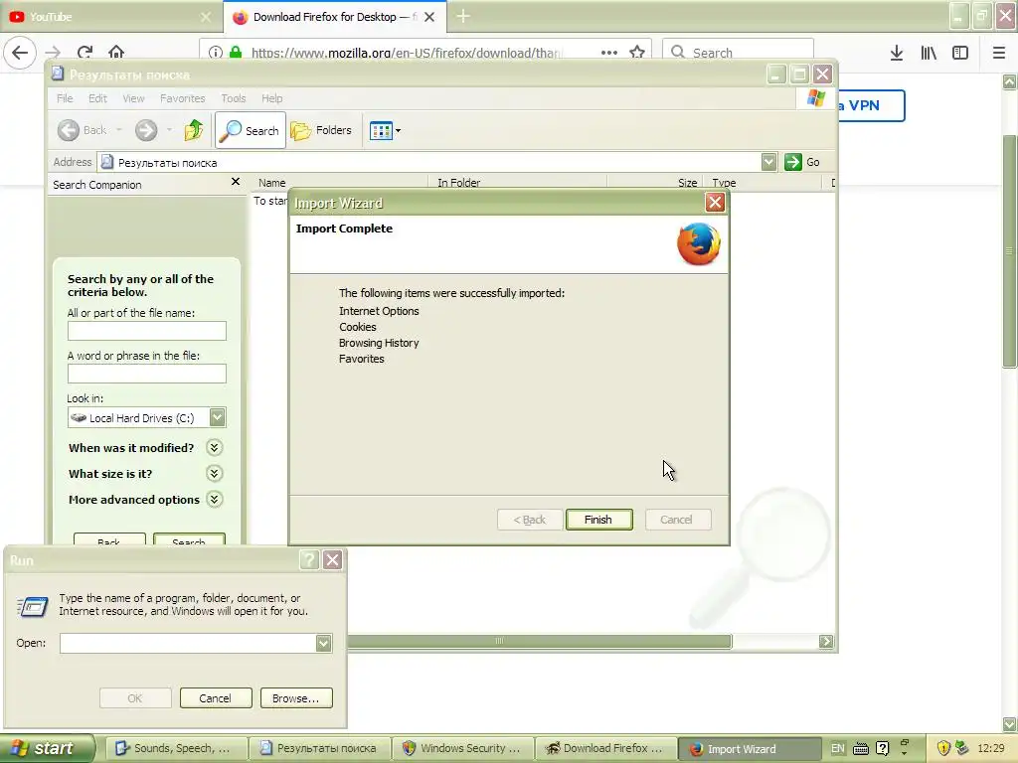
Task: Click the green padlock icon
Action: [x=237, y=53]
